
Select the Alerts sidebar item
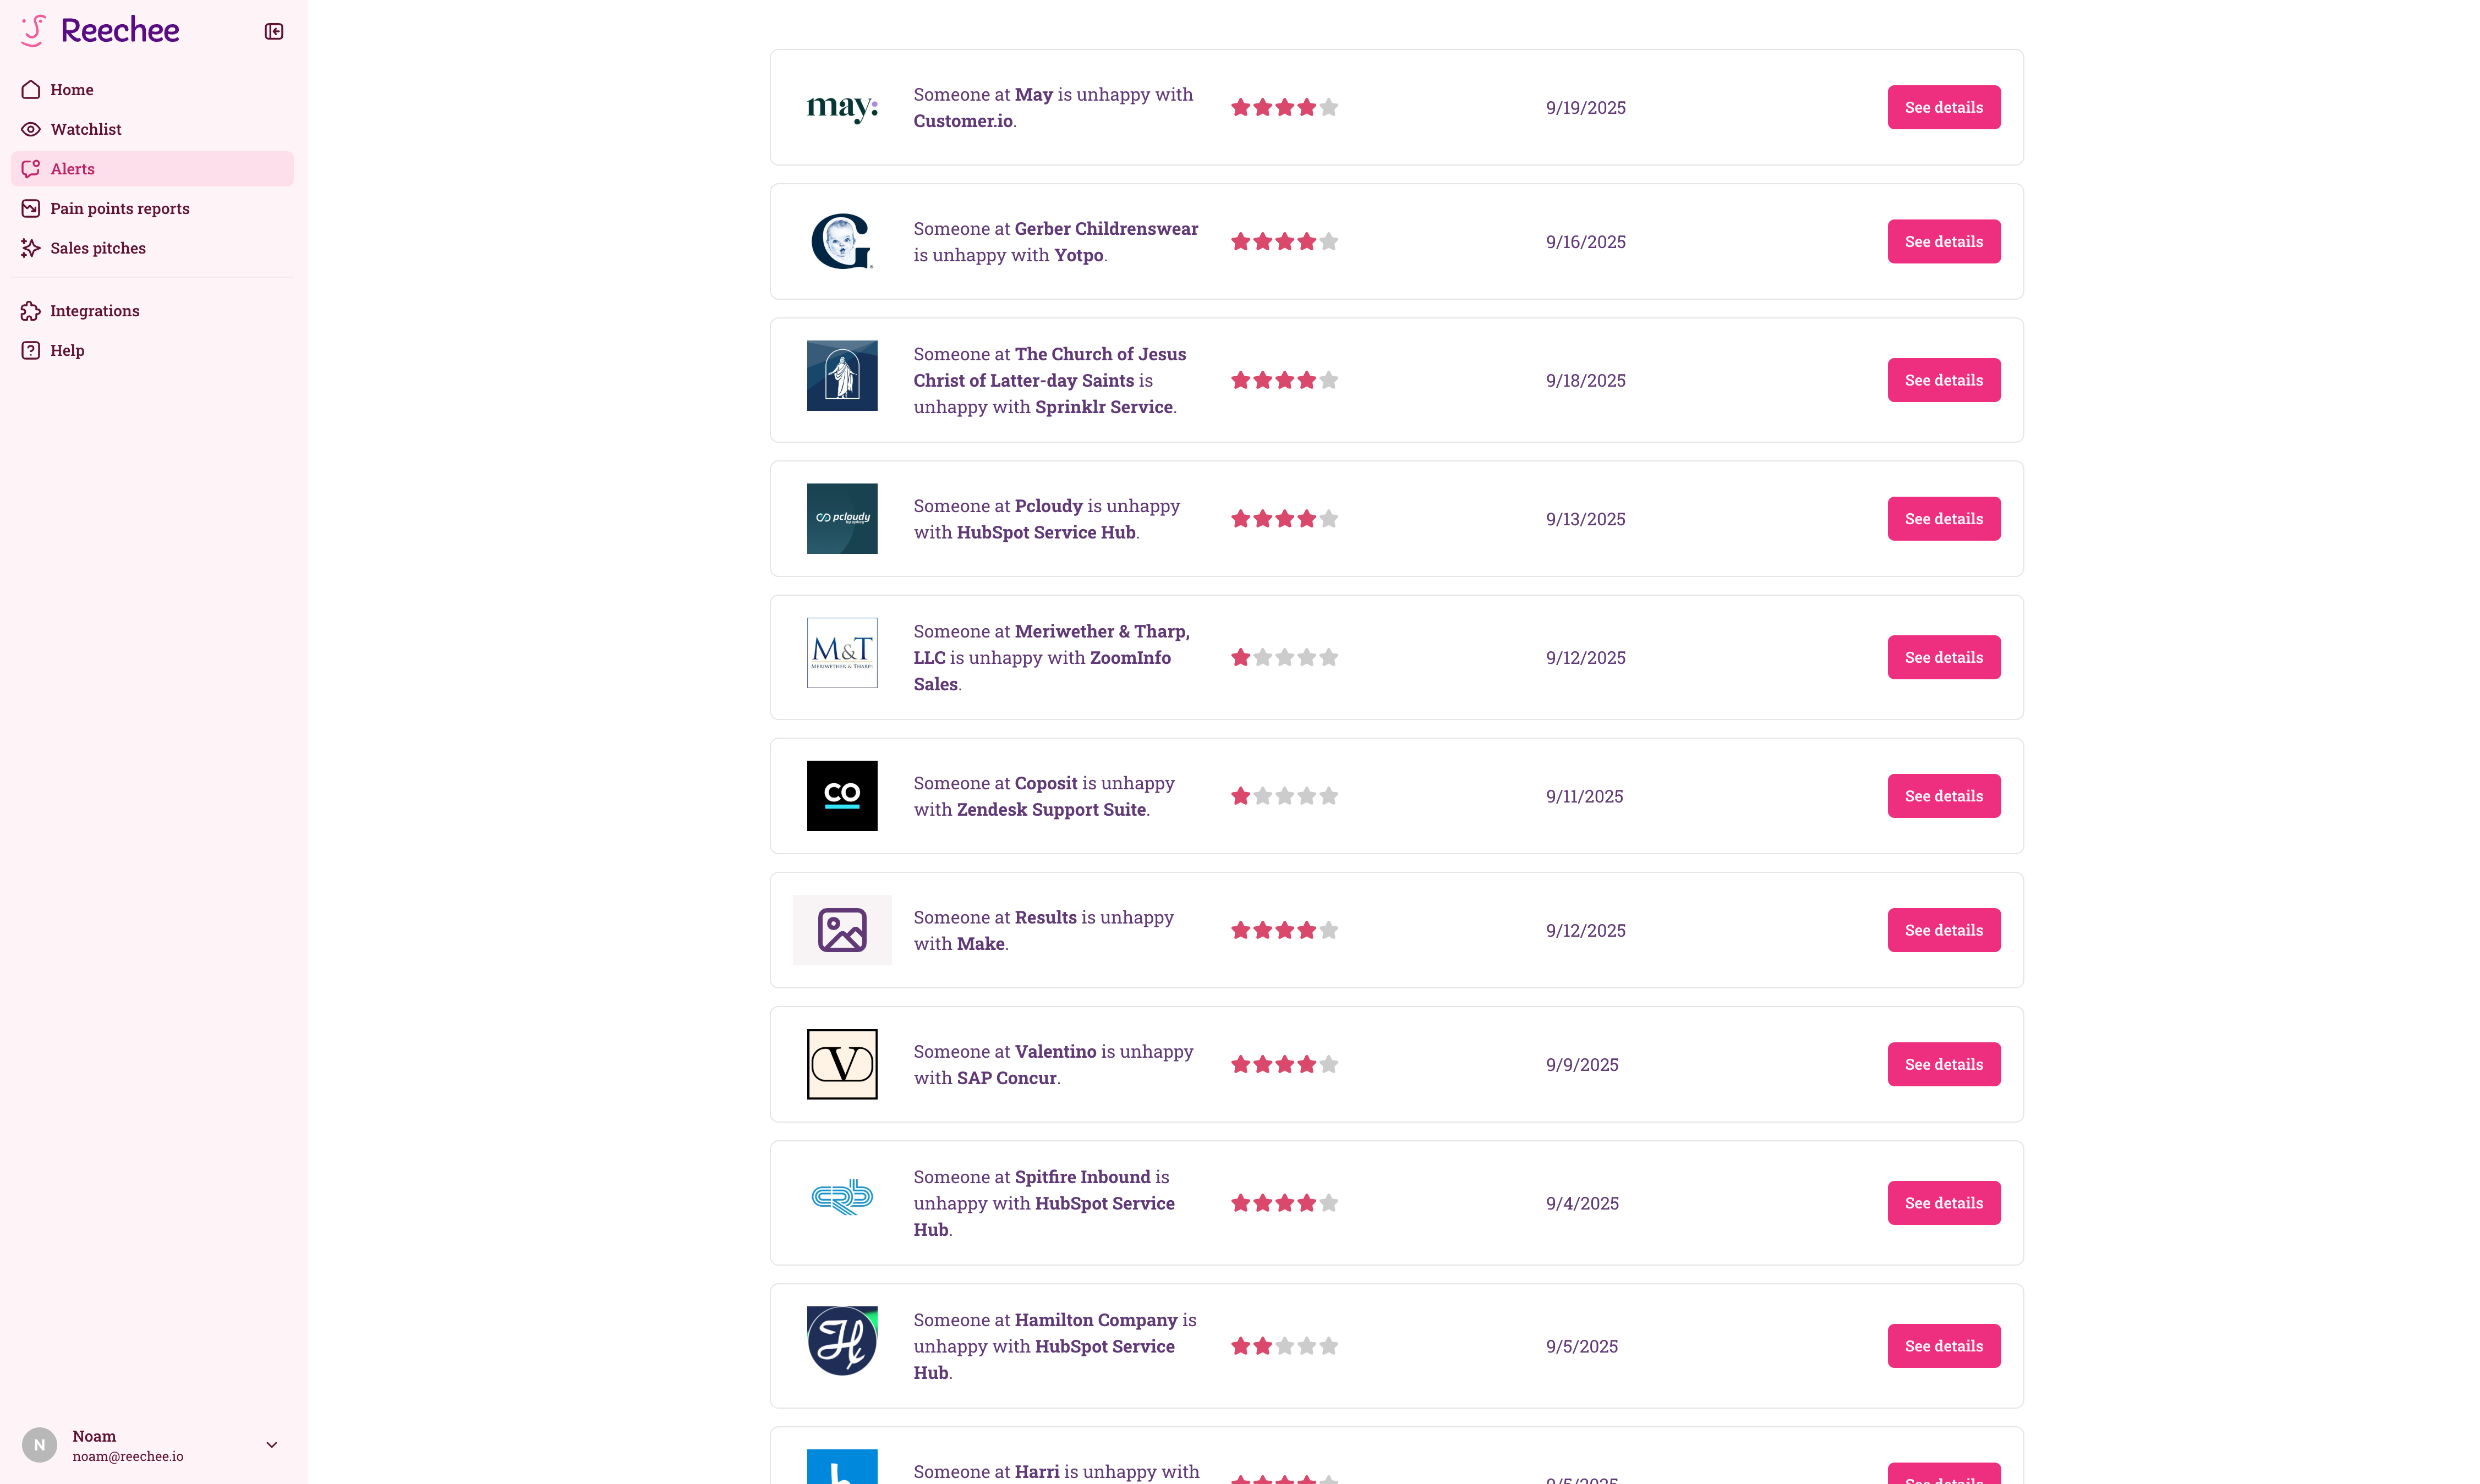click(x=72, y=169)
